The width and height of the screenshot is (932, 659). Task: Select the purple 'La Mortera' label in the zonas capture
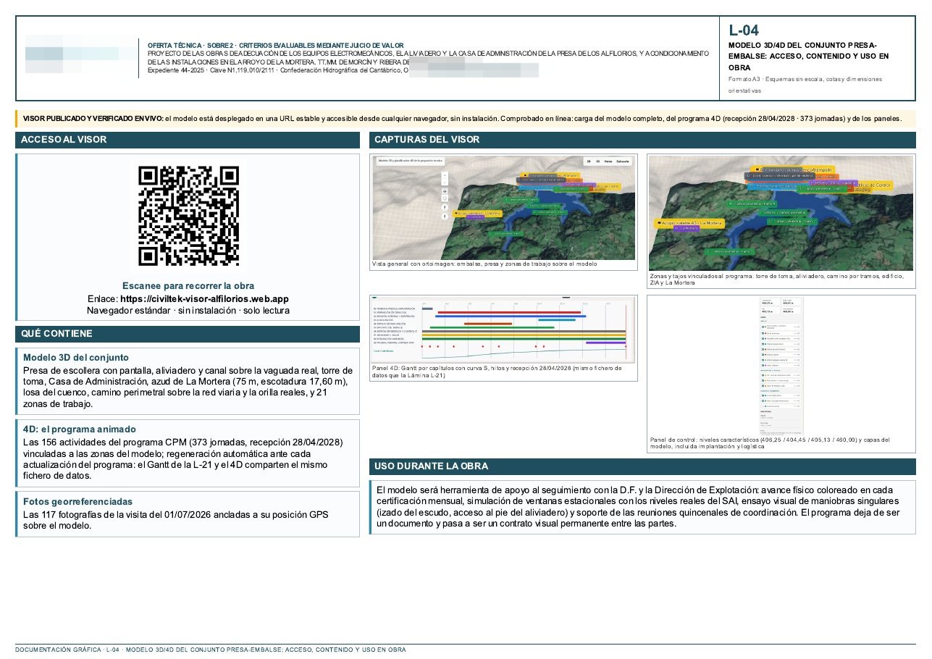687,229
